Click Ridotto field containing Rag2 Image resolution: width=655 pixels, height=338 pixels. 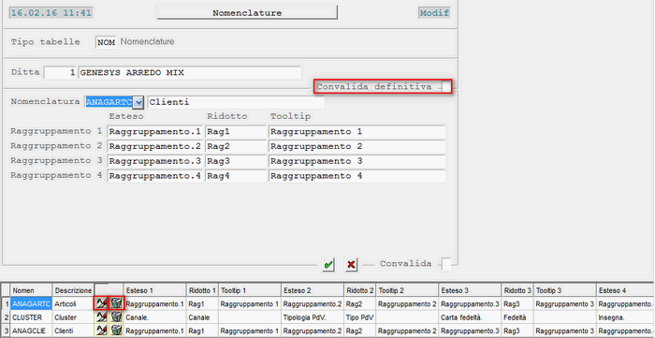[x=236, y=147]
